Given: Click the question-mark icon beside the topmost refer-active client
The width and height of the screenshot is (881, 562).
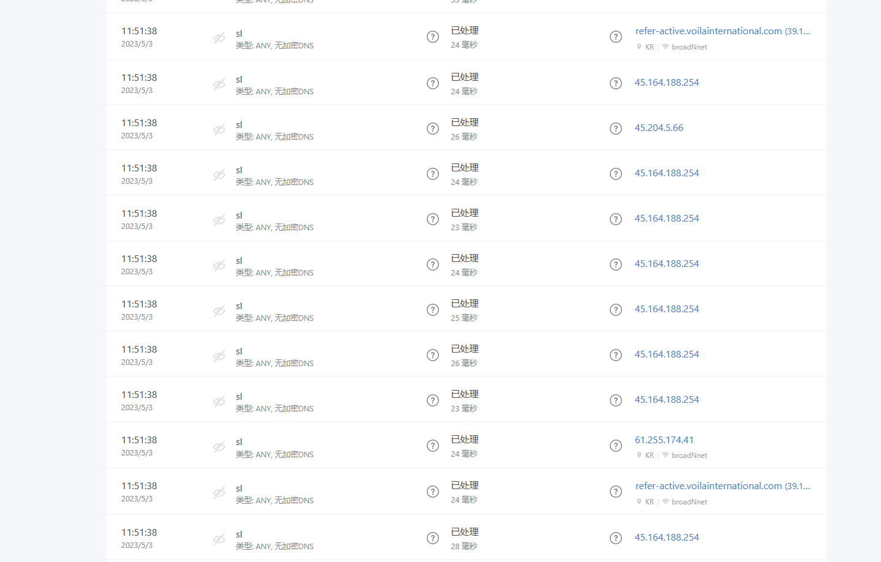Looking at the screenshot, I should point(616,37).
